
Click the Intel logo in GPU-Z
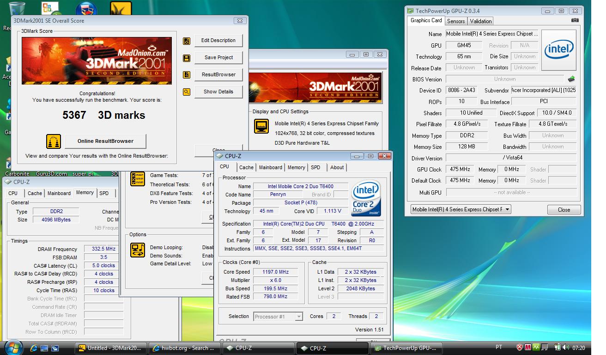click(x=559, y=50)
